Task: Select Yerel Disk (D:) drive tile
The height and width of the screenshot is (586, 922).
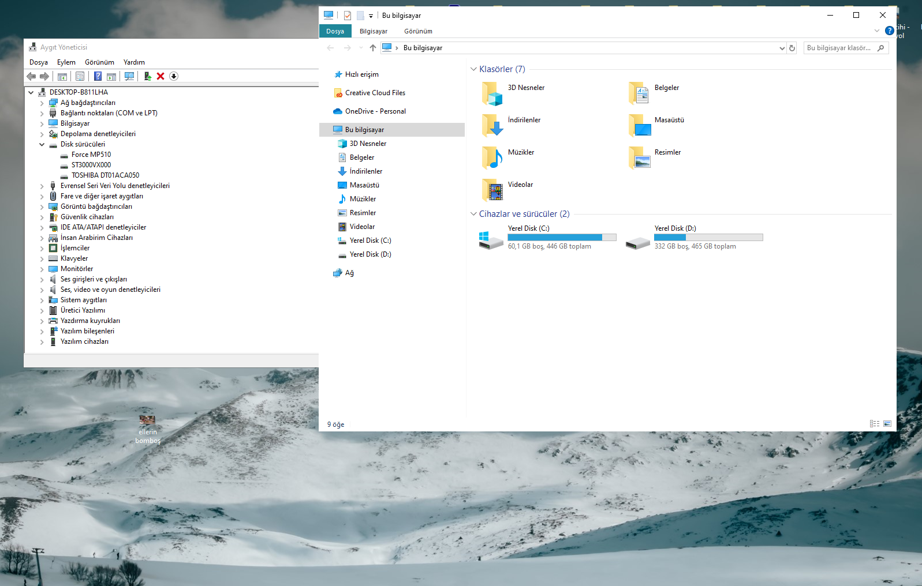Action: (694, 238)
